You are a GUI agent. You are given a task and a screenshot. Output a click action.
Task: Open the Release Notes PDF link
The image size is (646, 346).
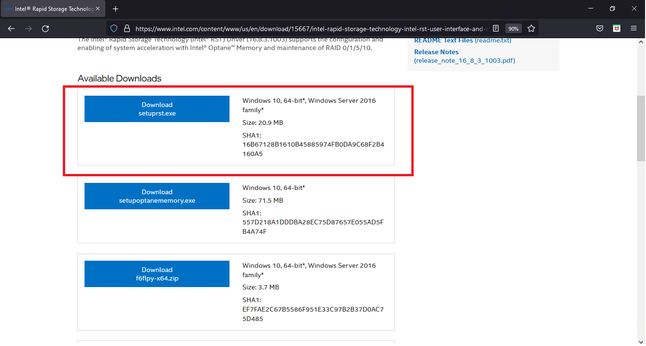[436, 52]
